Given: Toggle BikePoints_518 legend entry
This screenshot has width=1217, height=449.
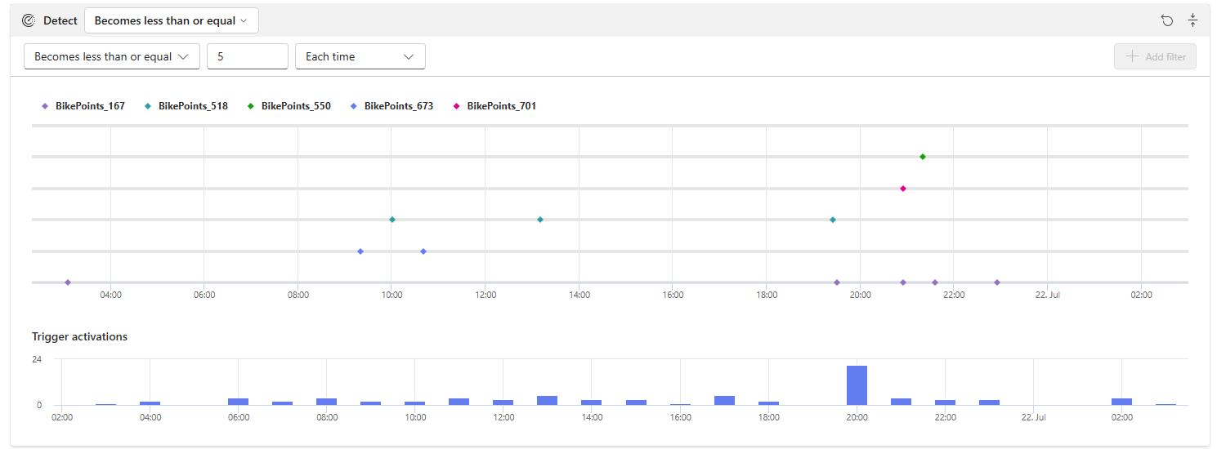Looking at the screenshot, I should coord(186,106).
